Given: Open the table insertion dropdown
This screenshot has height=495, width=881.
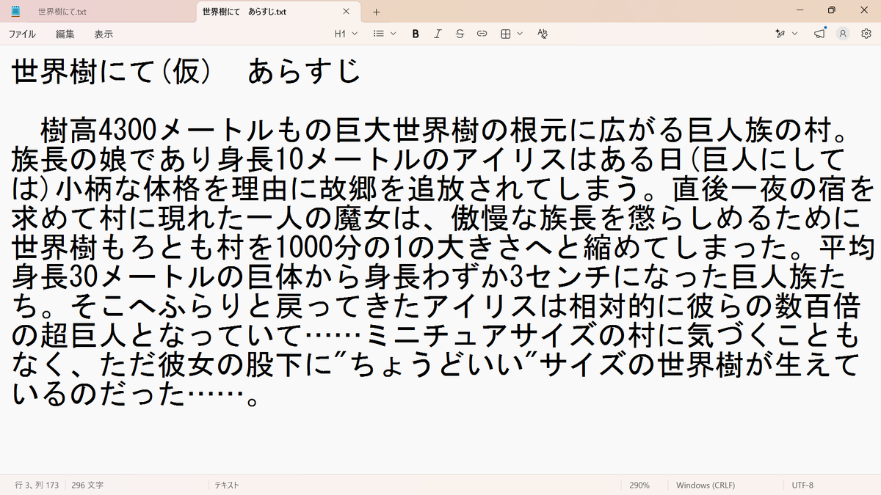Looking at the screenshot, I should (512, 34).
